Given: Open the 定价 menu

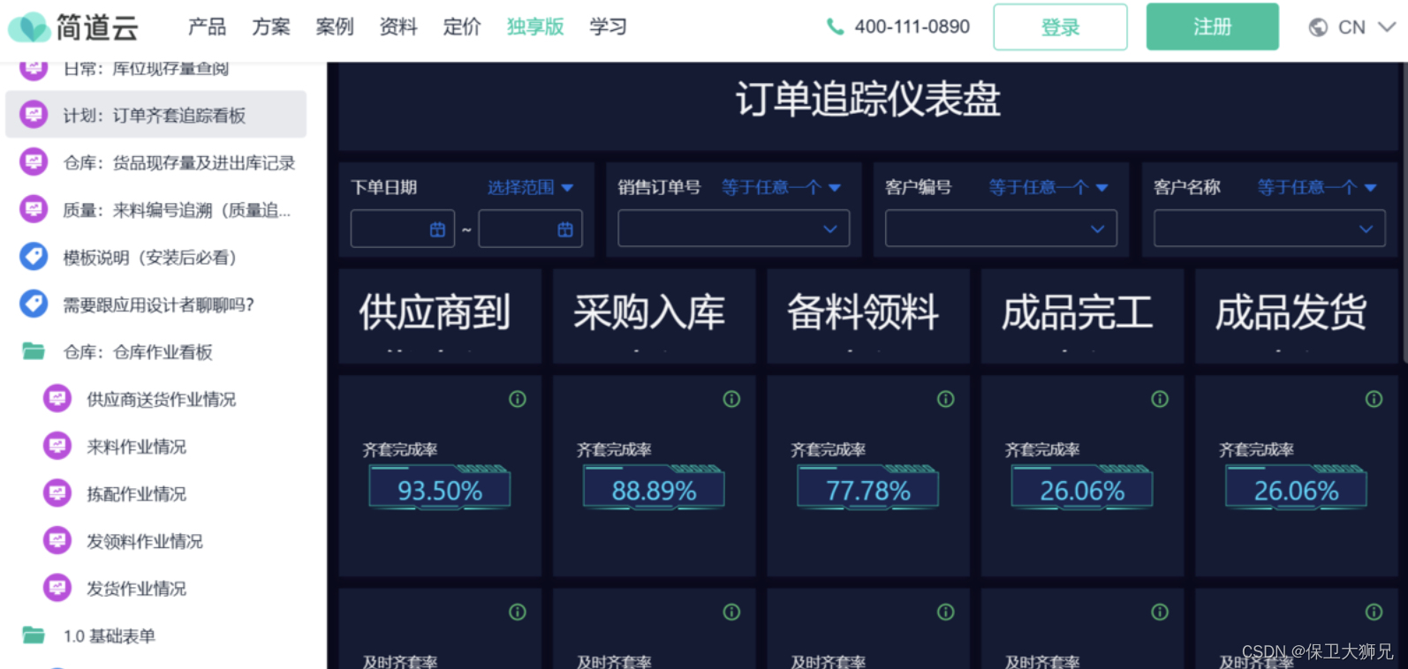Looking at the screenshot, I should pos(462,26).
